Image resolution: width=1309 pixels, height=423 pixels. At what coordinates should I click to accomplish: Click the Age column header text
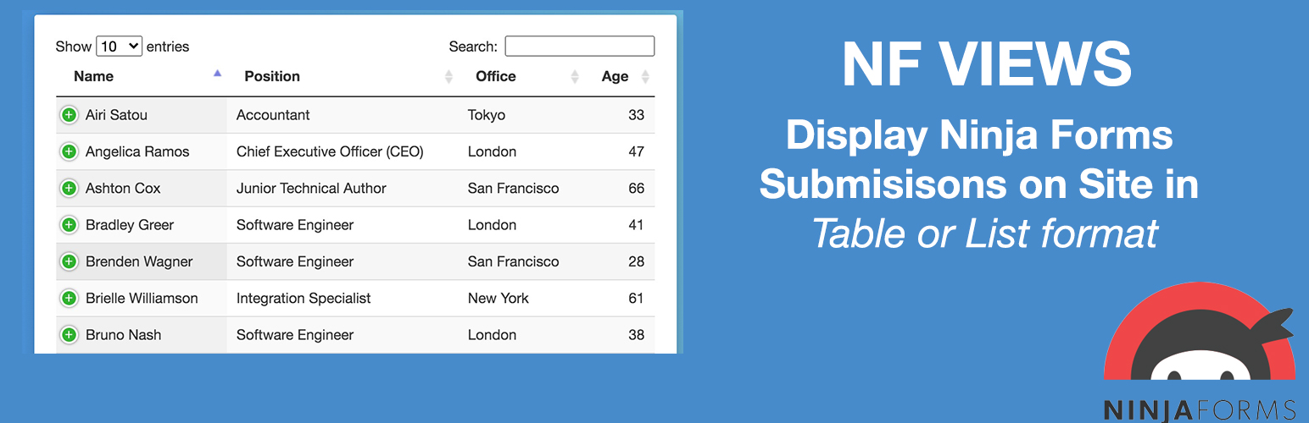(615, 76)
